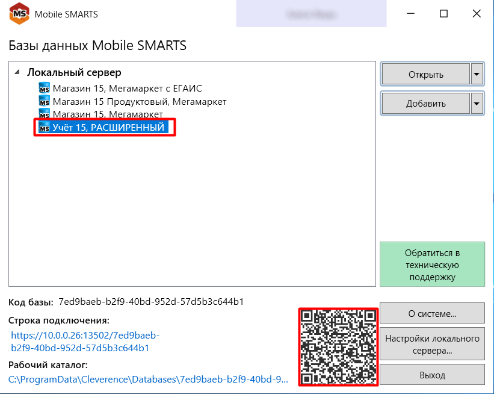Select Магазин 15, Мегамаркет с ЕГАИС database
Screen dimensions: 494x394
pos(128,88)
